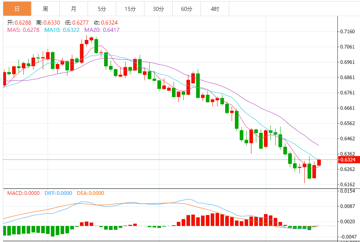Open the 15分 timeframe tab
This screenshot has width=360, height=242.
coord(130,9)
